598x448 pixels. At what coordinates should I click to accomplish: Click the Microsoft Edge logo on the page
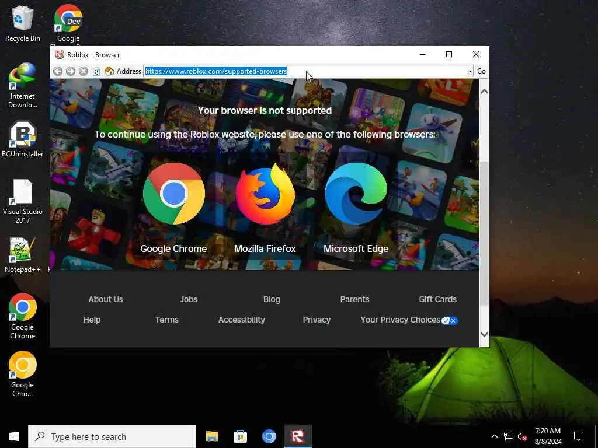(356, 194)
